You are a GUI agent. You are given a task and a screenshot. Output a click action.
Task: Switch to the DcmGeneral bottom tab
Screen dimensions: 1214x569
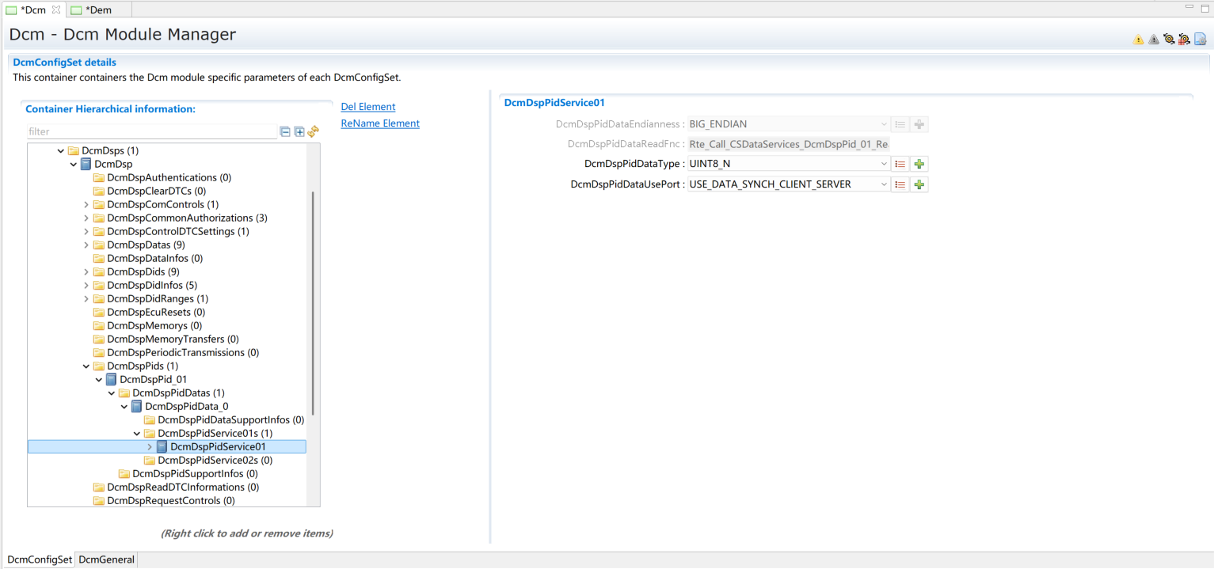107,560
